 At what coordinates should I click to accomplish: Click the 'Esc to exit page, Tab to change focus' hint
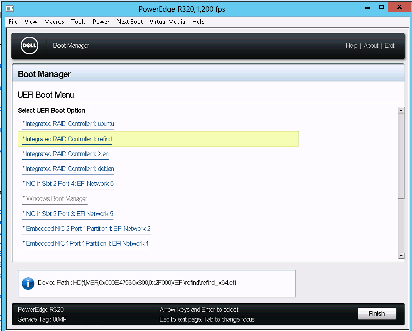(x=207, y=319)
